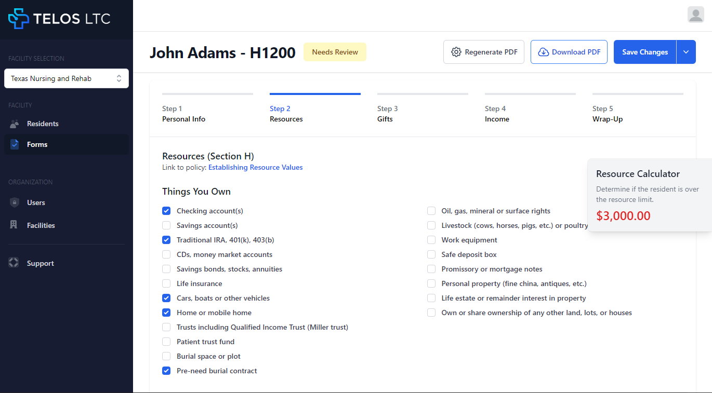Click the Facilities building icon

tap(15, 225)
